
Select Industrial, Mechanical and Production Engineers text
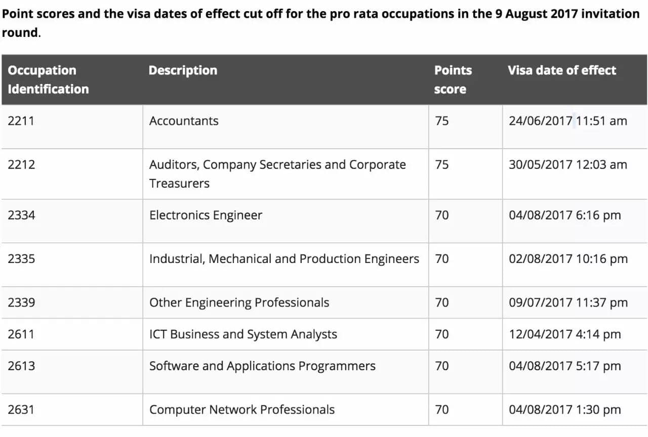point(284,259)
